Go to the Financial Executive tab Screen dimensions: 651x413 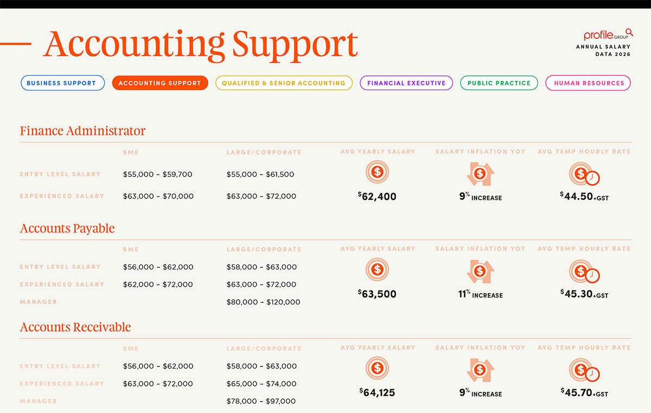point(406,83)
